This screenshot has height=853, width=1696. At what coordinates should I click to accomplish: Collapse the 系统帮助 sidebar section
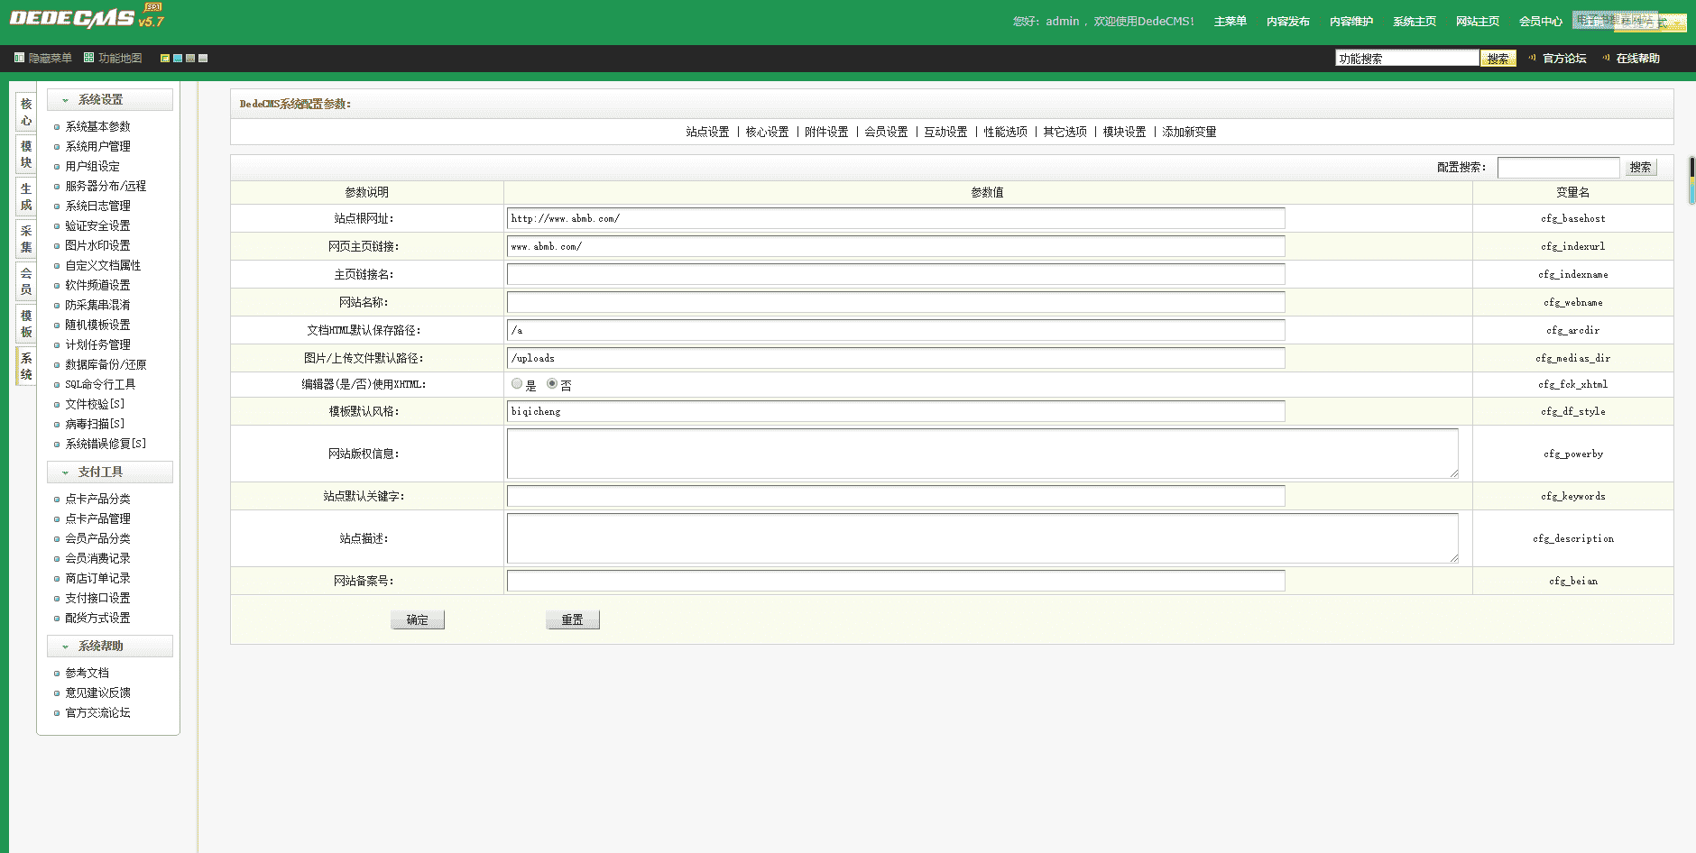coord(110,647)
